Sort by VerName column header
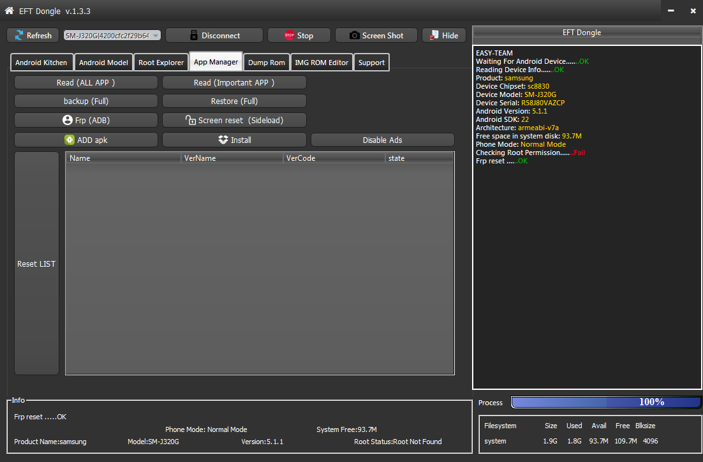703x462 pixels. point(232,158)
